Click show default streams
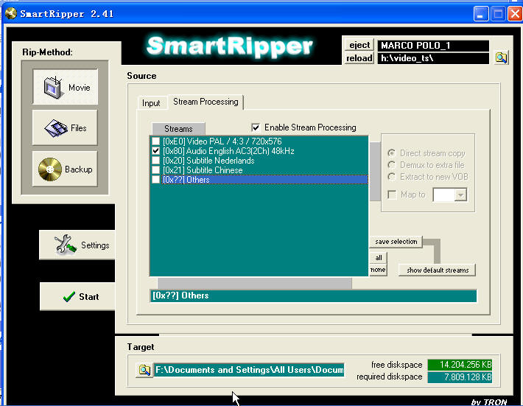Viewport: 523px width, 406px height. (x=438, y=270)
